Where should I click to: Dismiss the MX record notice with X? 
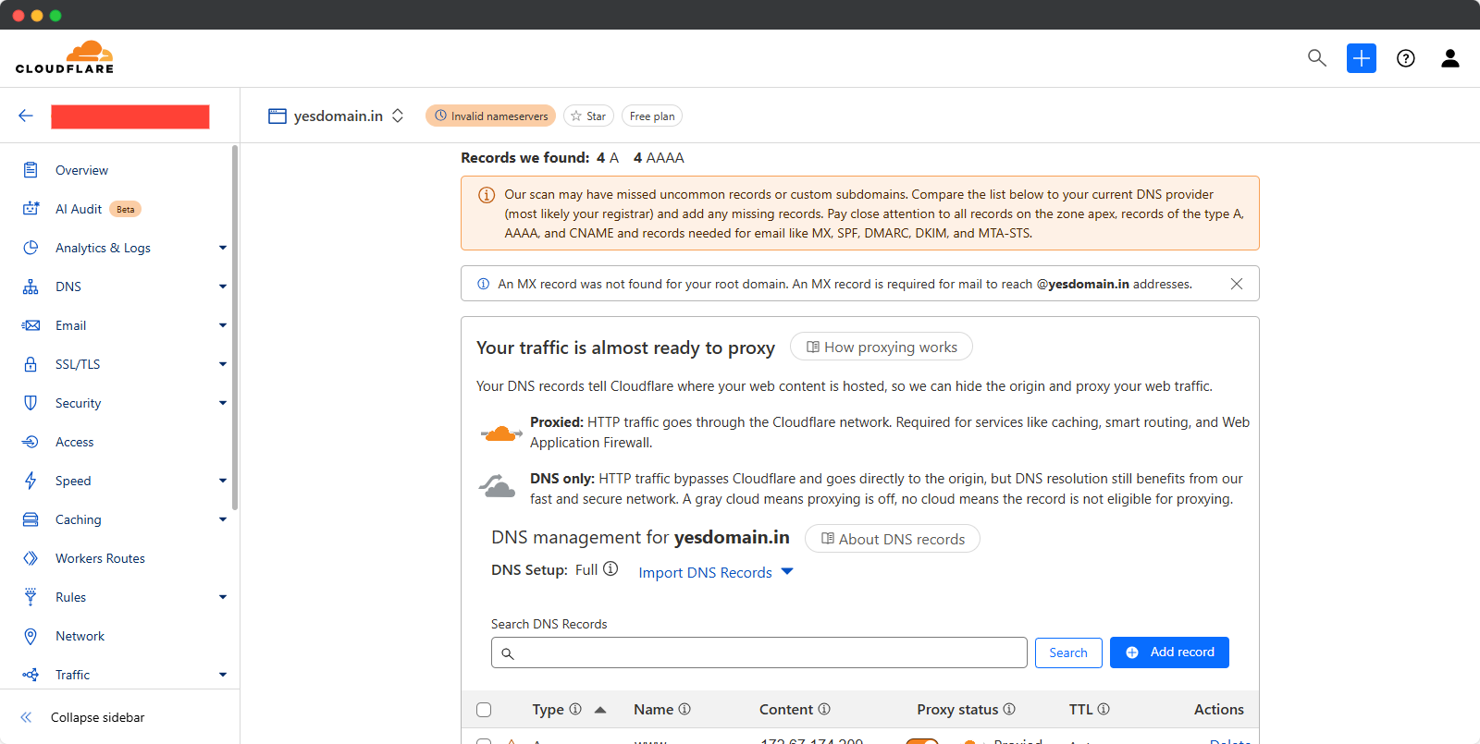[x=1237, y=284]
